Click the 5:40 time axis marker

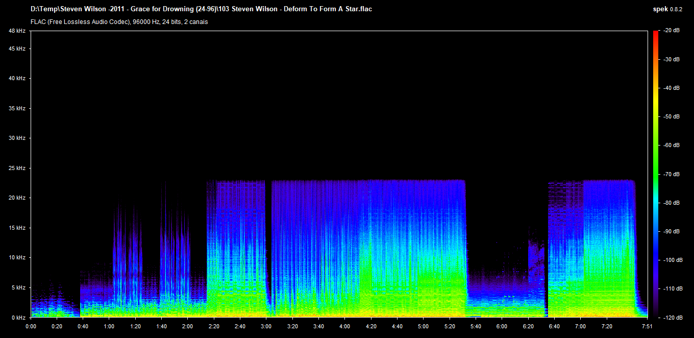[x=476, y=326]
